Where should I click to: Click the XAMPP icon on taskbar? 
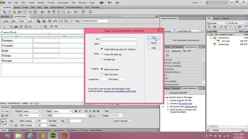pyautogui.click(x=64, y=136)
